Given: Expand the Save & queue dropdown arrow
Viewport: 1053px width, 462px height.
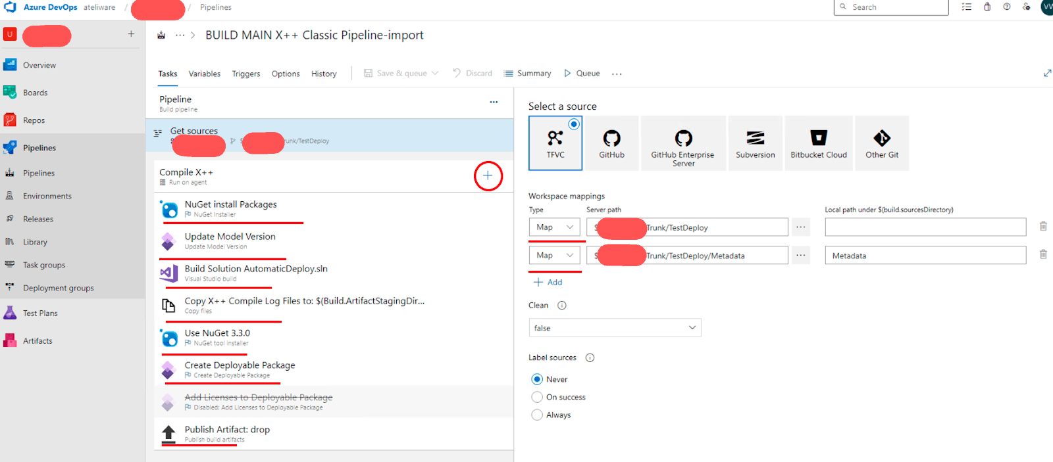Looking at the screenshot, I should pyautogui.click(x=435, y=74).
